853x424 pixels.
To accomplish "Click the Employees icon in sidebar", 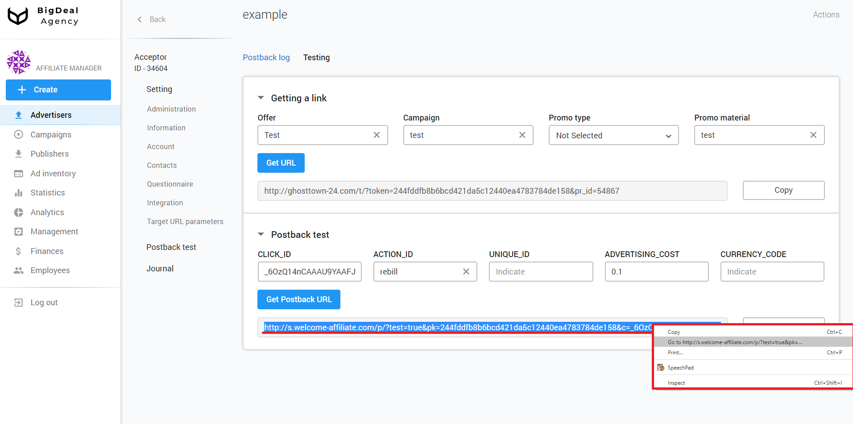I will (x=18, y=270).
